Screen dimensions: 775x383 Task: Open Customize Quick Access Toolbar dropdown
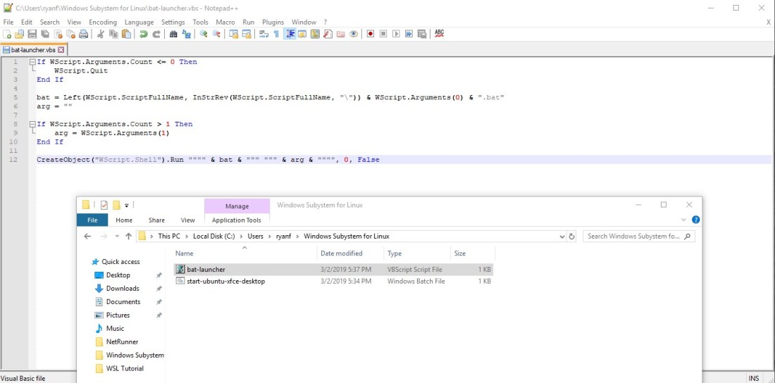pos(127,205)
